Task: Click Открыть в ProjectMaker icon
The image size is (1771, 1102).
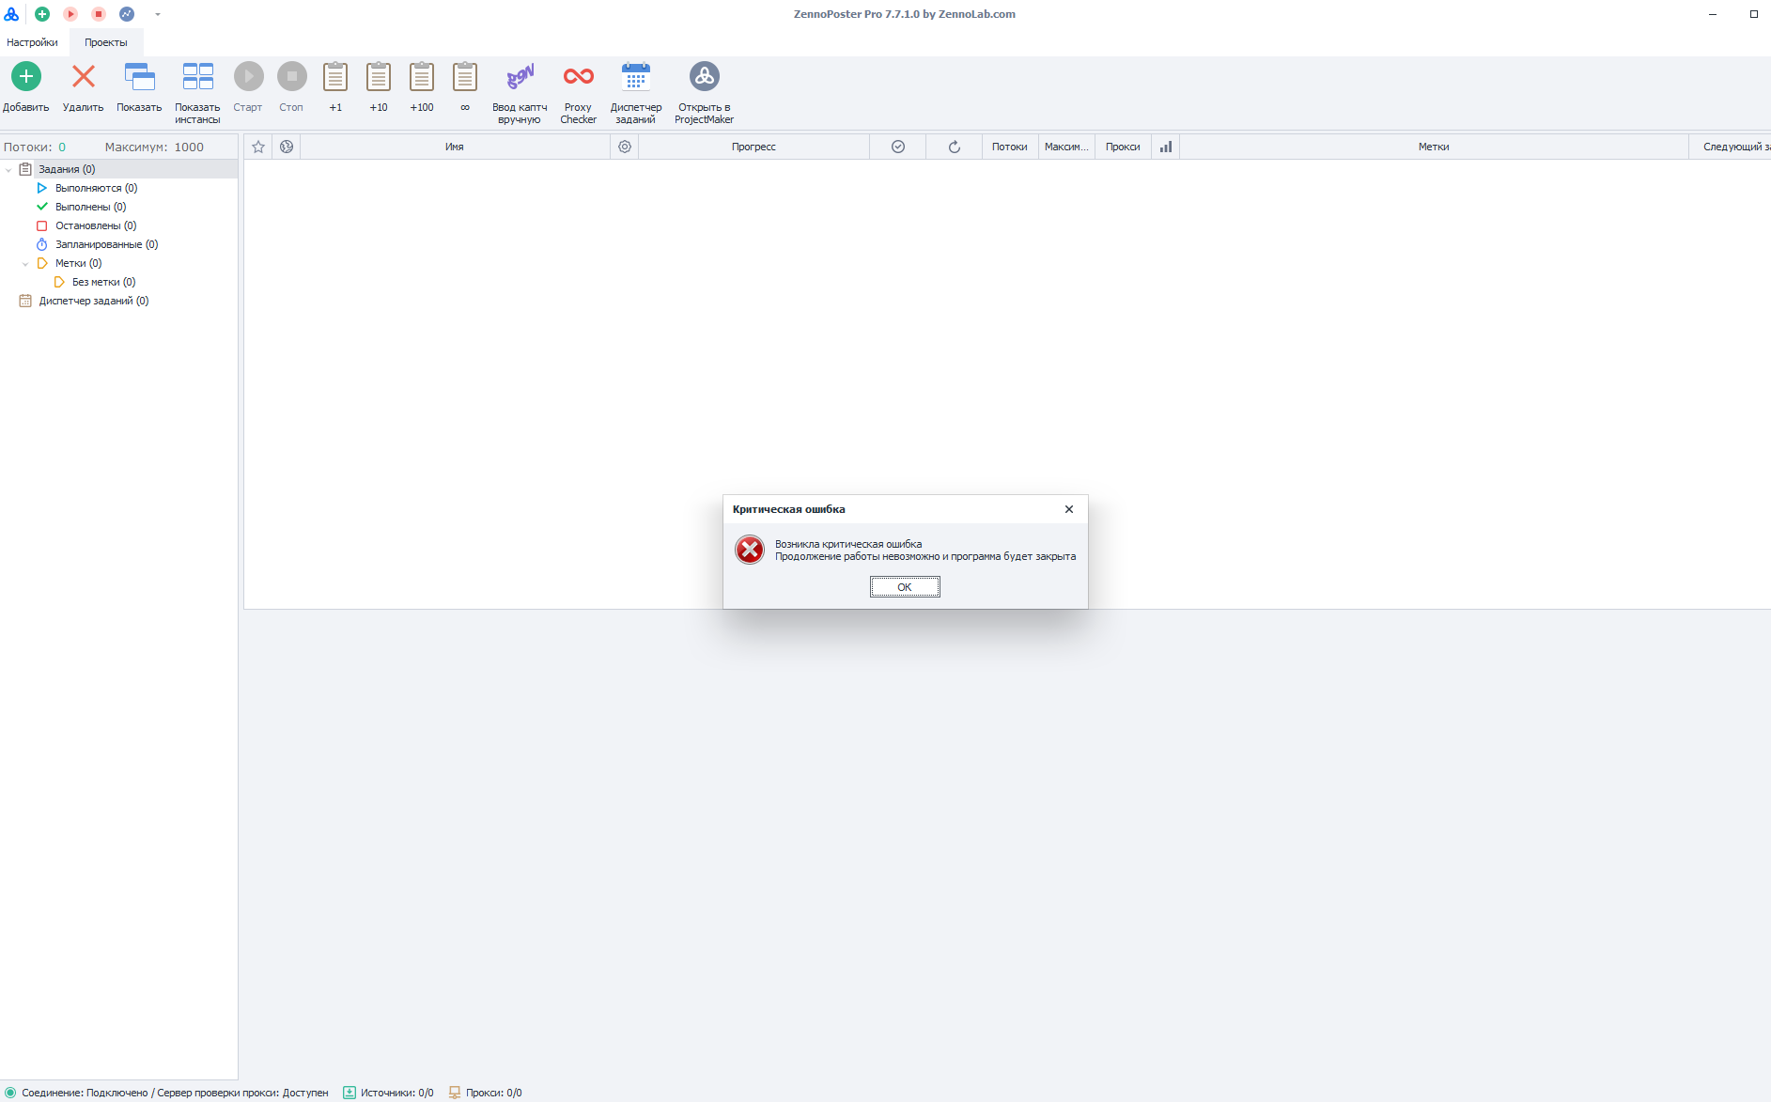Action: tap(705, 76)
